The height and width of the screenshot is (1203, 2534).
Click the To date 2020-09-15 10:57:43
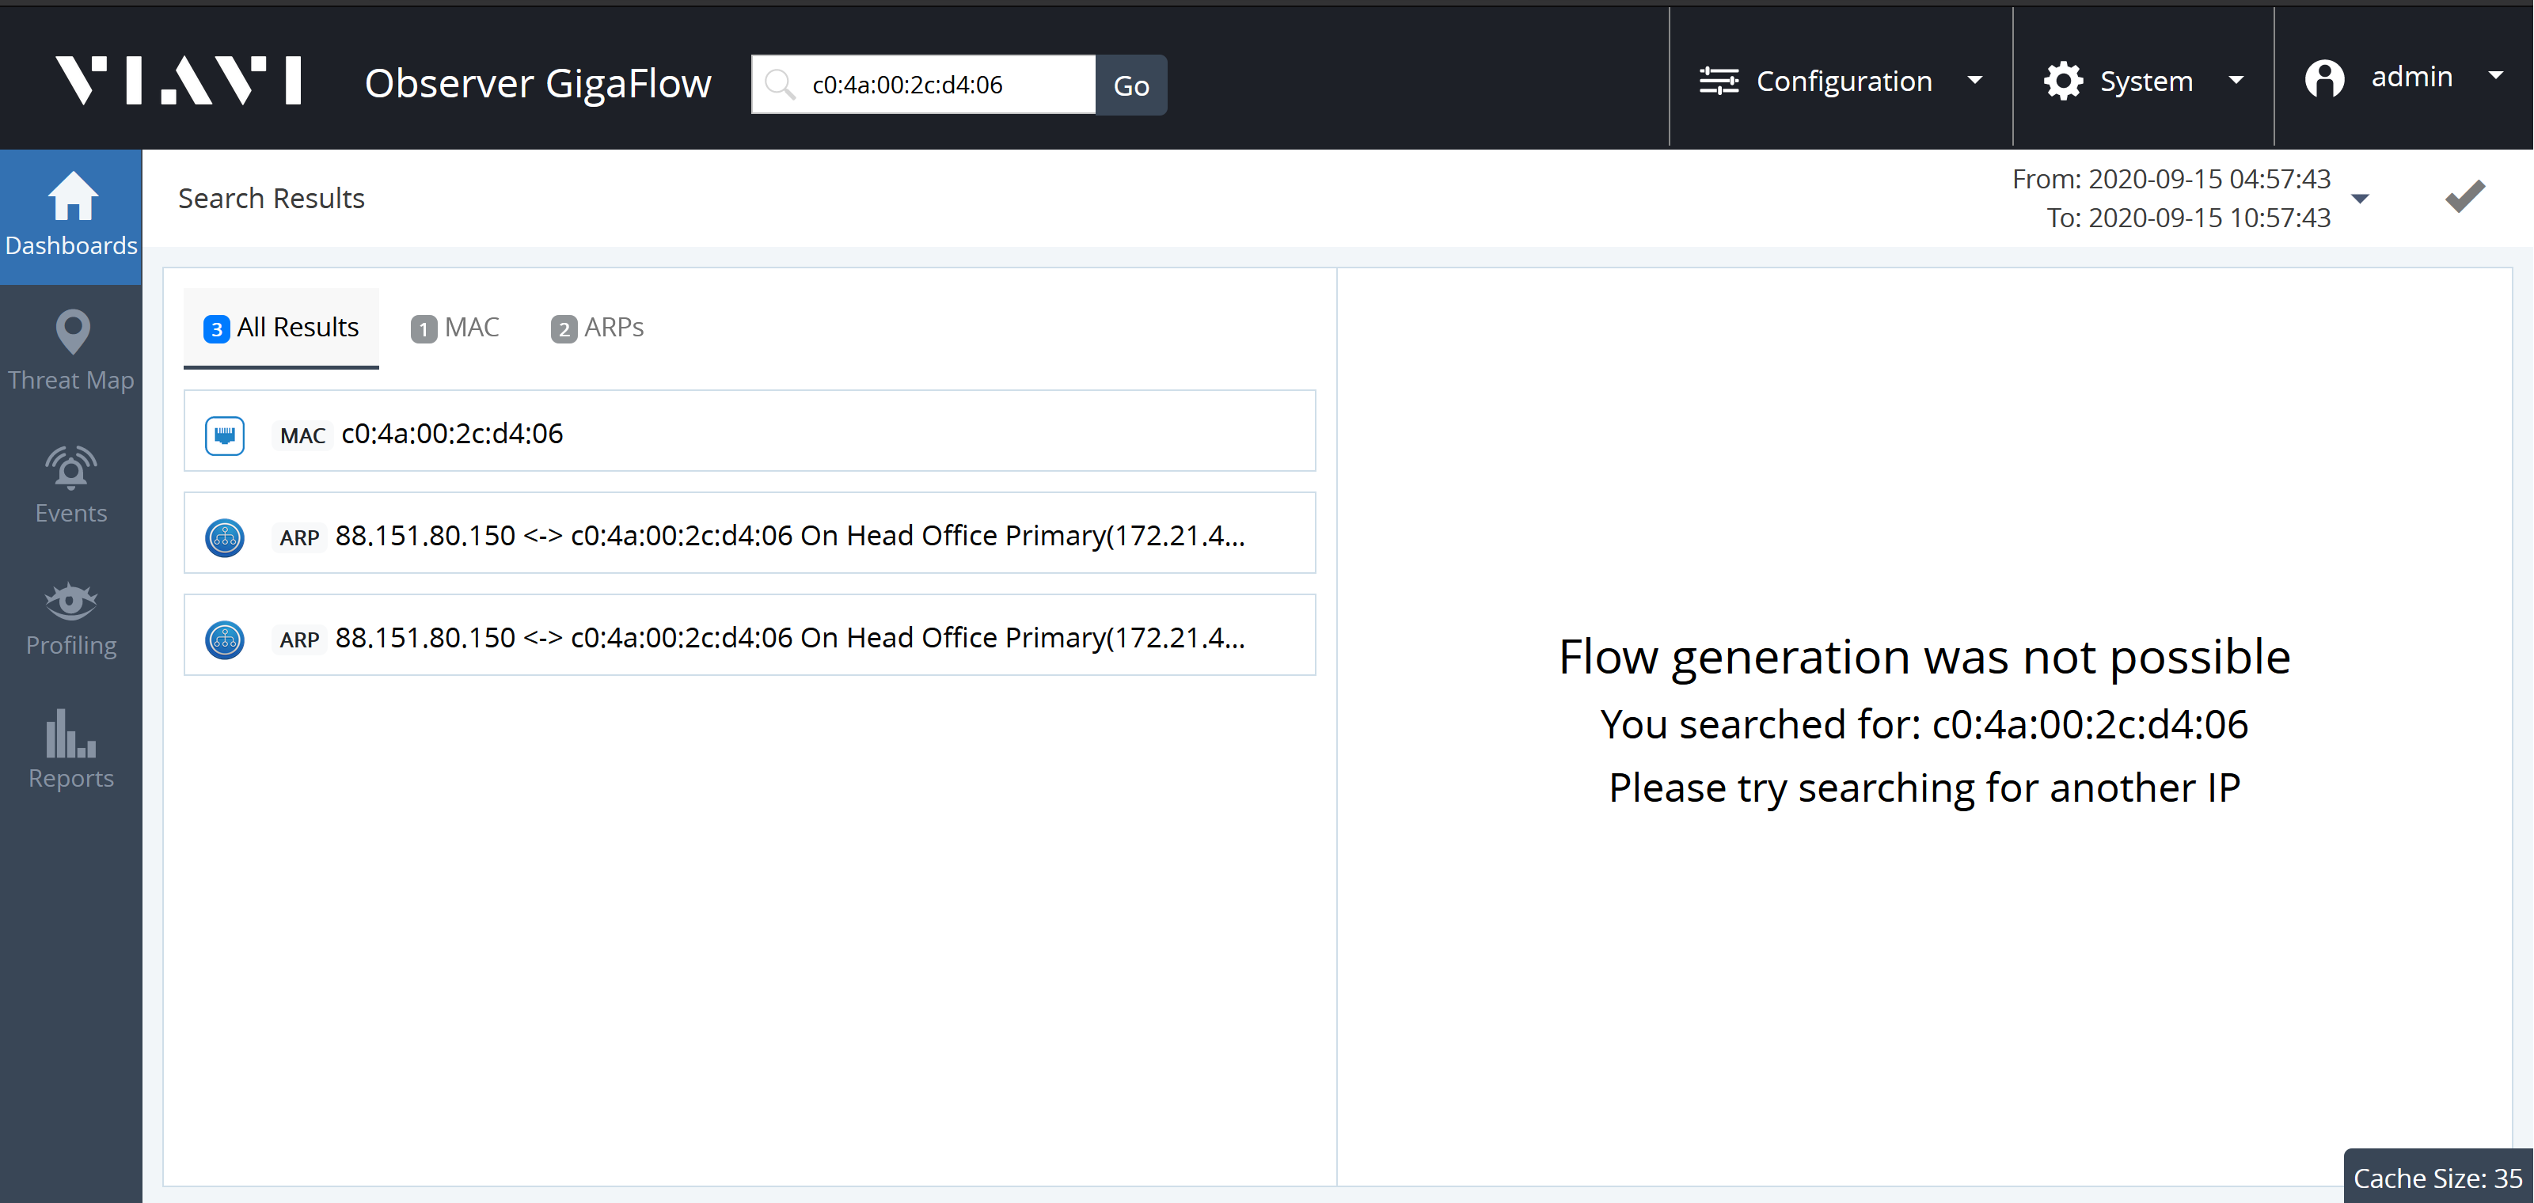point(2189,218)
